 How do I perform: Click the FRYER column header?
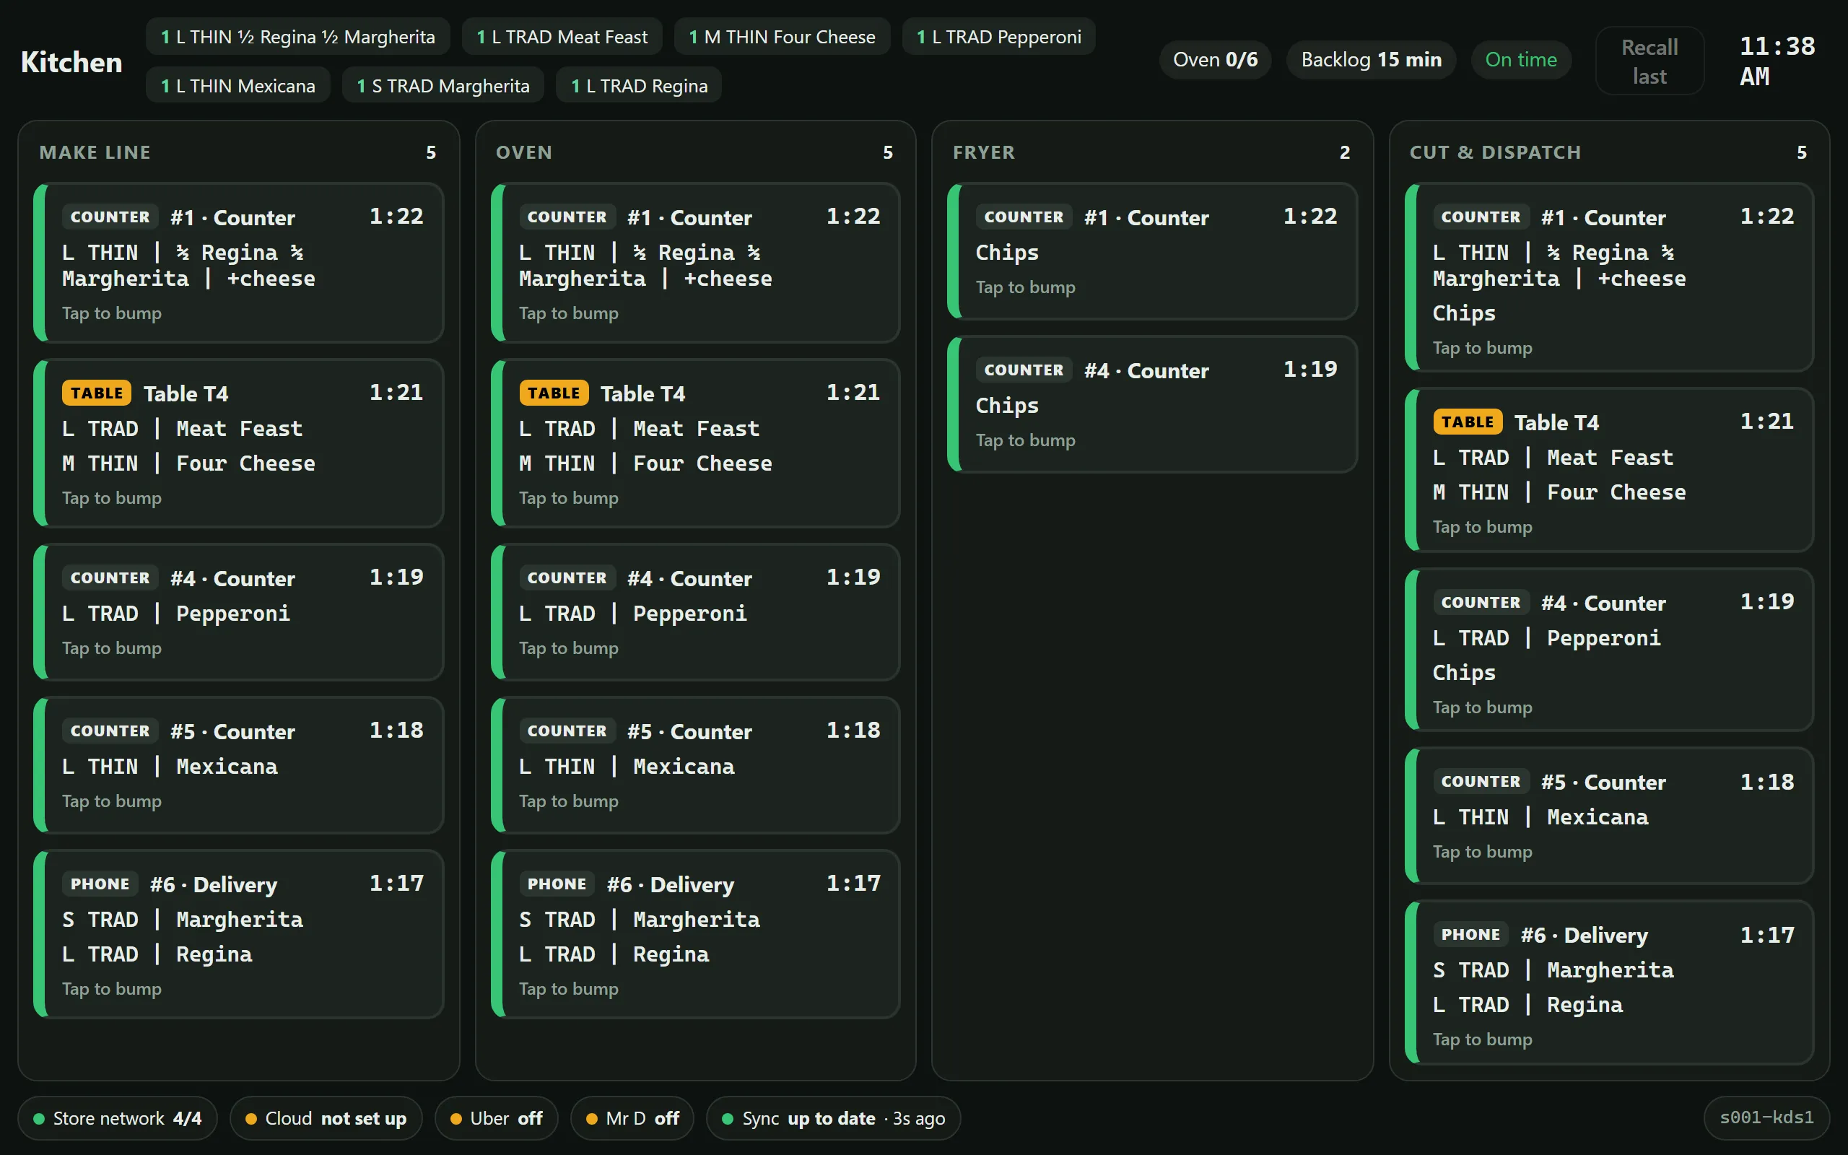(984, 153)
